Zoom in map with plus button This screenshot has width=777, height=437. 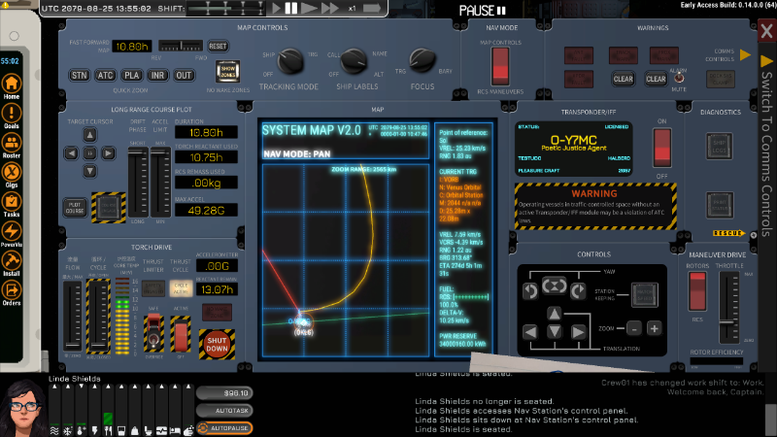point(654,328)
